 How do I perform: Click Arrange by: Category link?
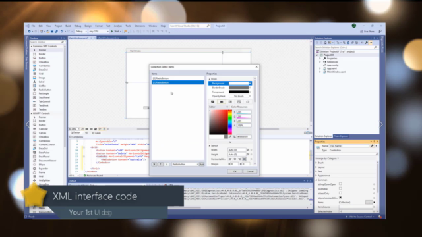coord(327,159)
